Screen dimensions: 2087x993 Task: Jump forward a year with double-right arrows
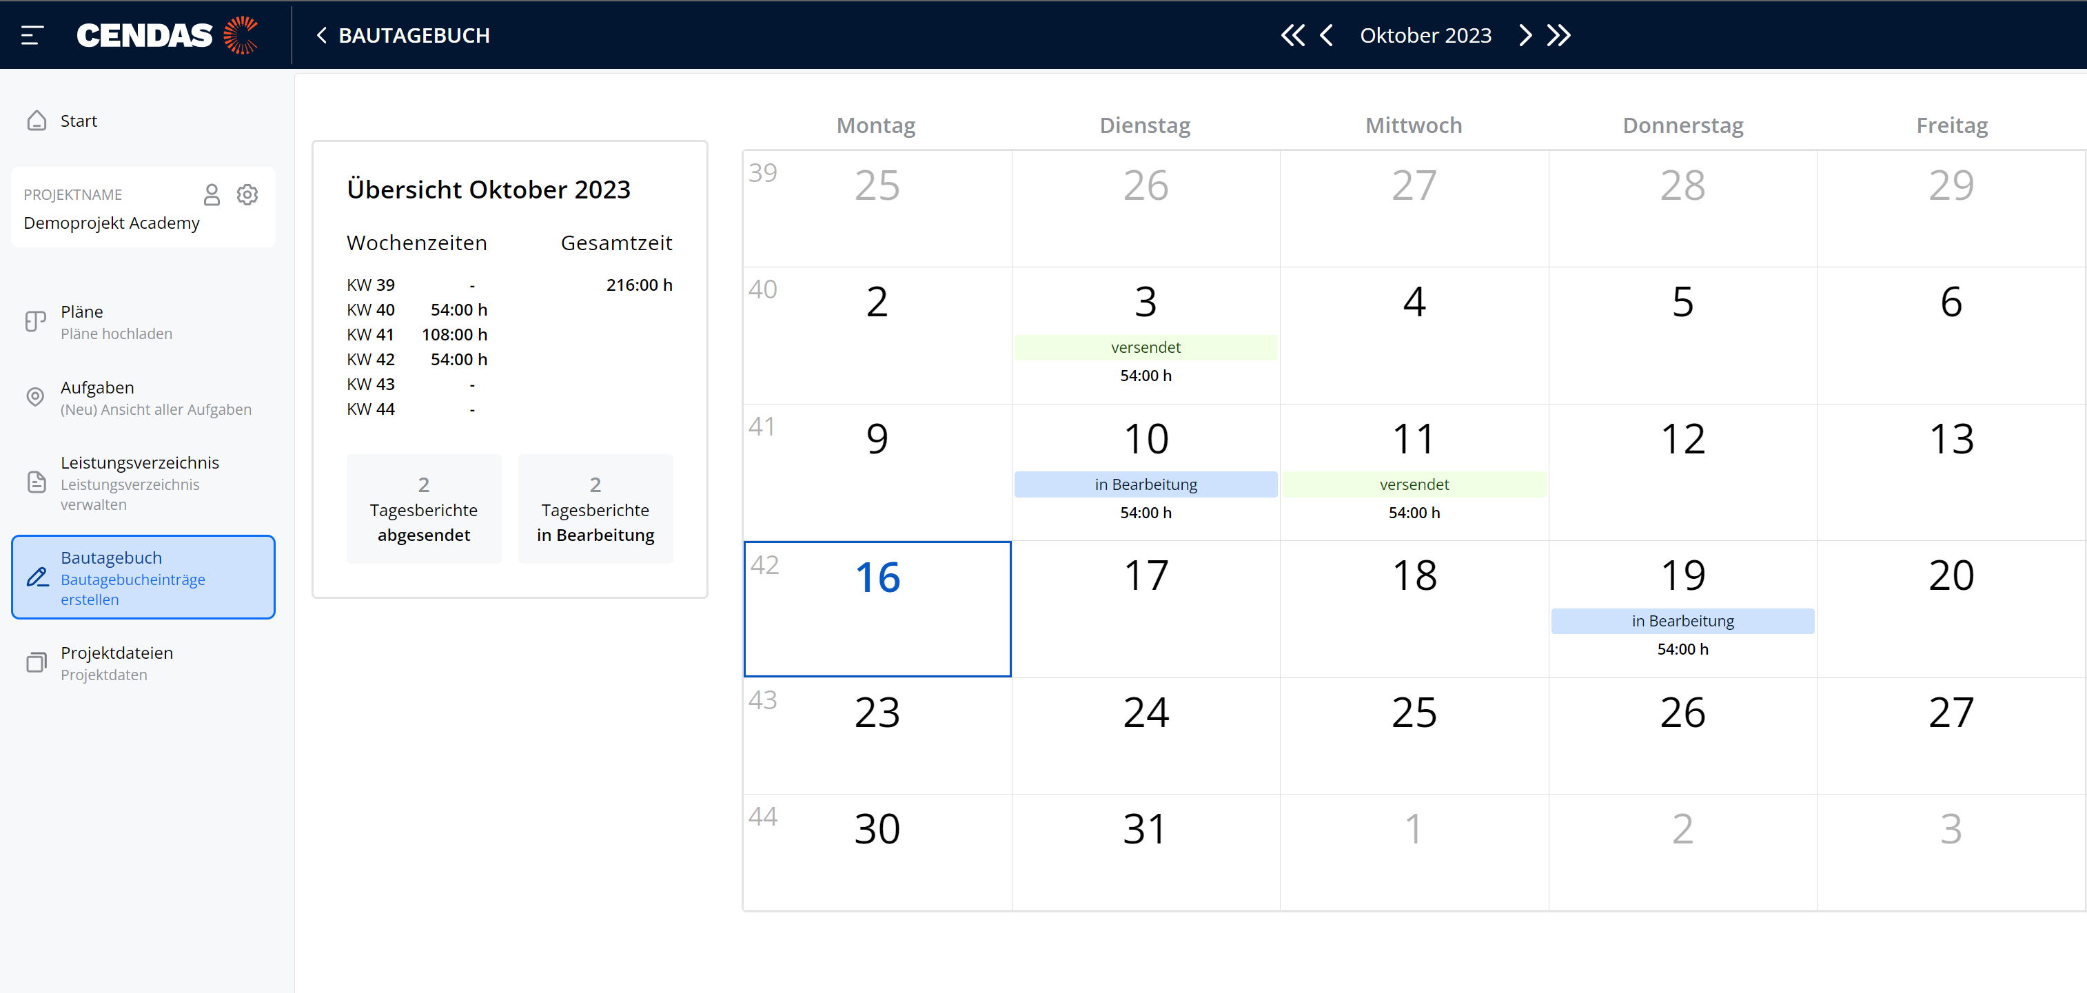[x=1559, y=35]
